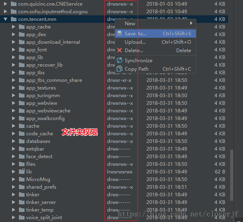
Task: Click the Save As floppy disk icon
Action: coord(119,33)
